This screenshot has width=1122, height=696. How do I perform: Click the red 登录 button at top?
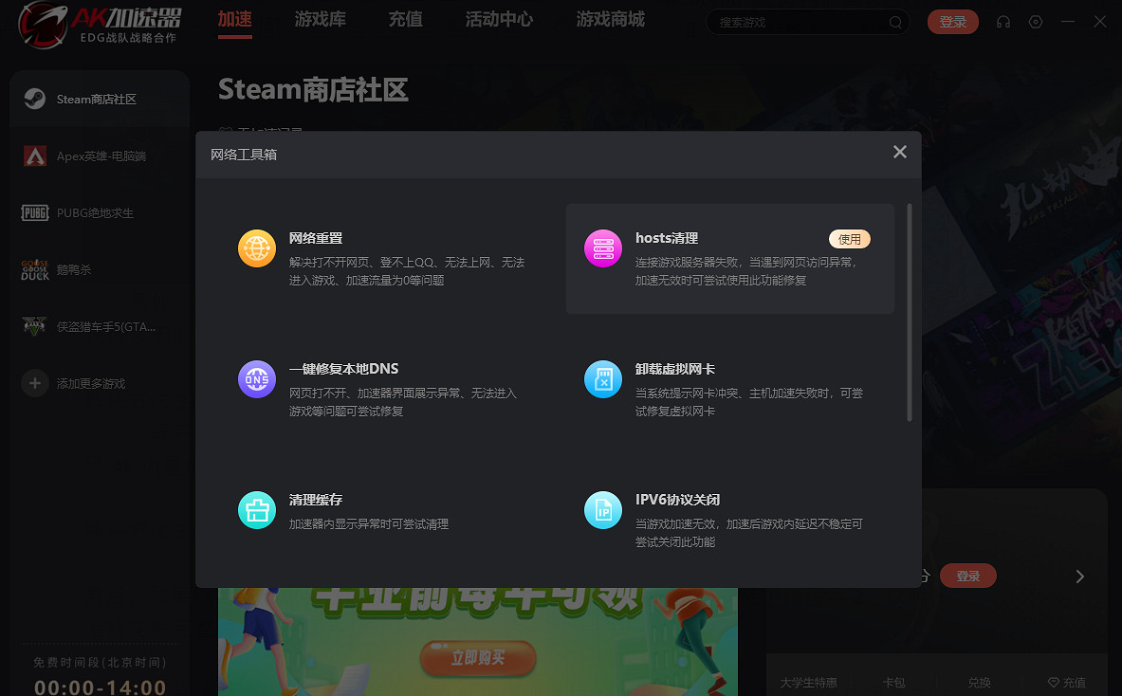click(952, 22)
